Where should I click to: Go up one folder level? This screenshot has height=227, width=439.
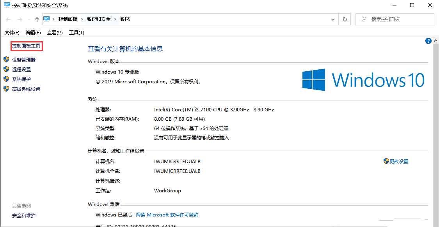click(x=37, y=19)
